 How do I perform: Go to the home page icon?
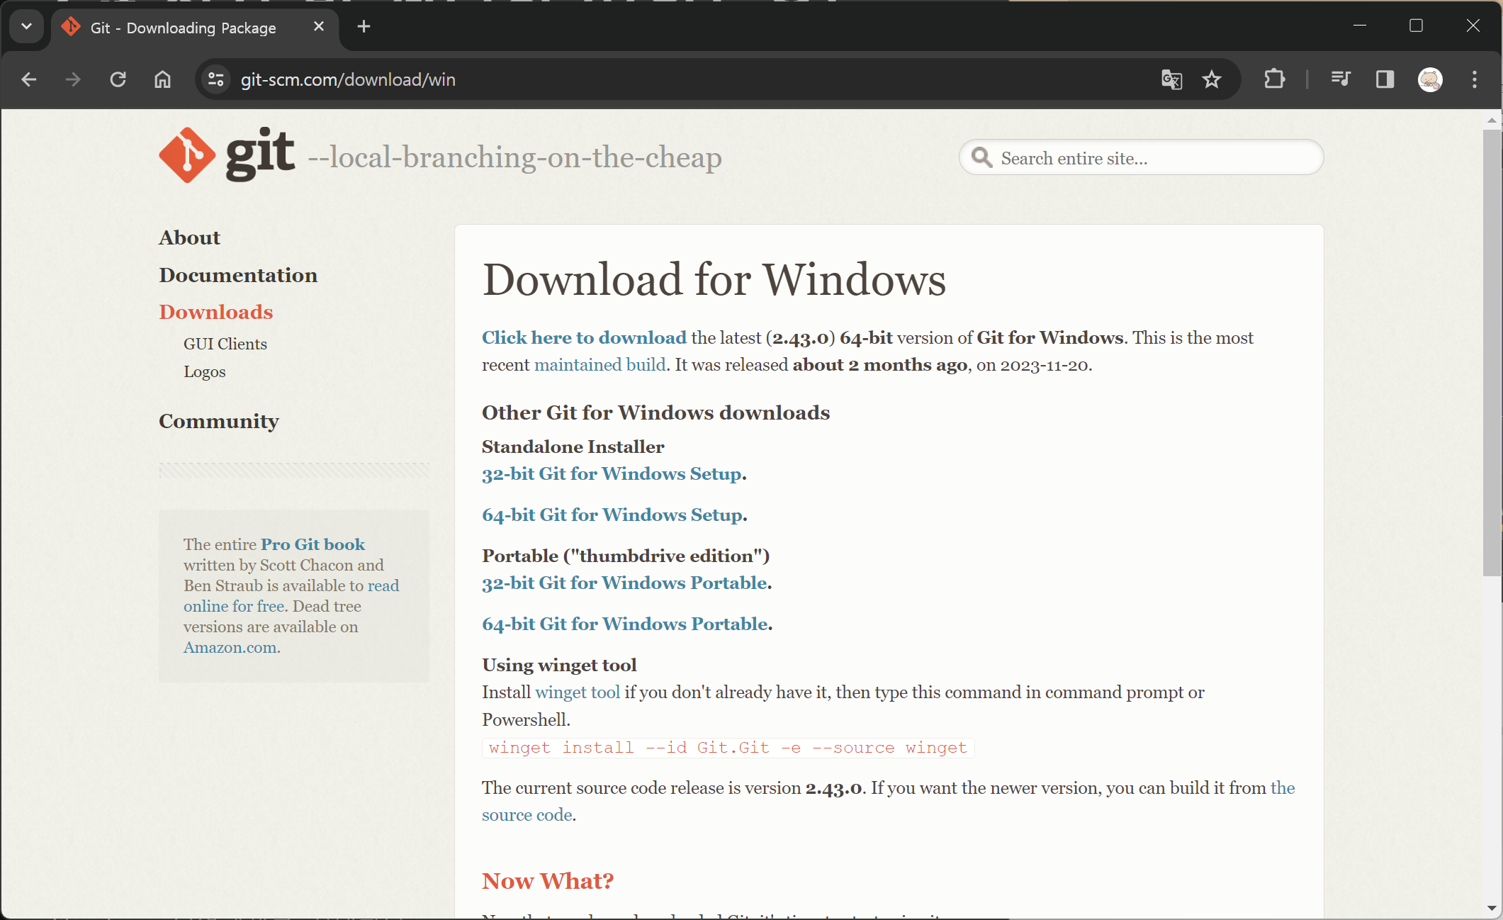[163, 79]
